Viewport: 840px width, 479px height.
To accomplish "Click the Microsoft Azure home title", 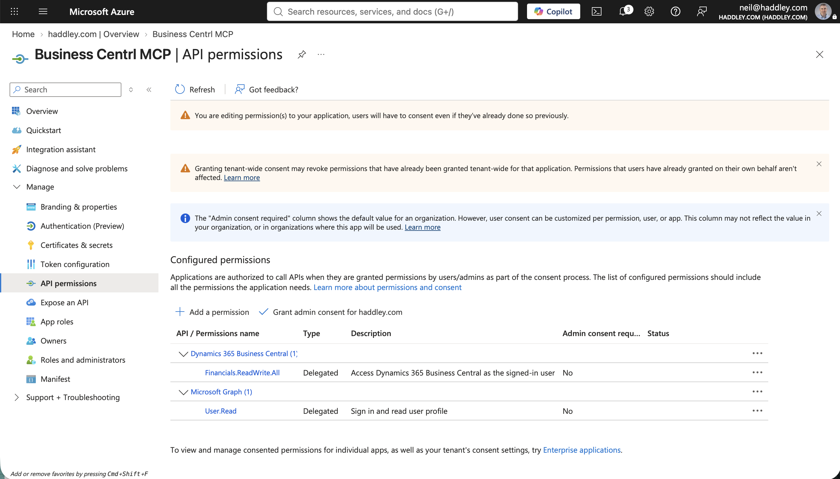I will [x=102, y=12].
